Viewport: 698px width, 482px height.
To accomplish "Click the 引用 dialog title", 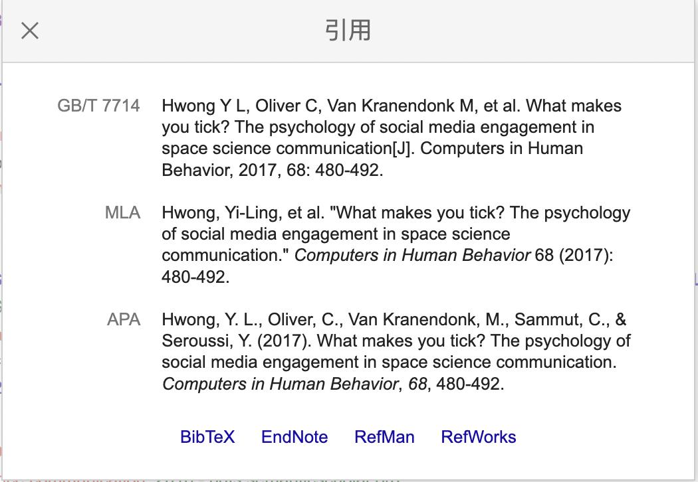I will coord(348,31).
